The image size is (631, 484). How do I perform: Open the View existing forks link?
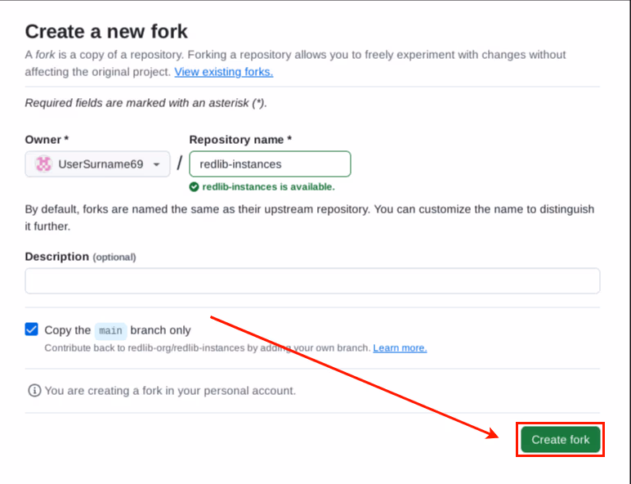[224, 72]
